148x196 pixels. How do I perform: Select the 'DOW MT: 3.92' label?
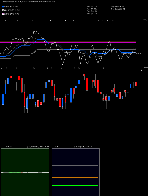pos(12,10)
